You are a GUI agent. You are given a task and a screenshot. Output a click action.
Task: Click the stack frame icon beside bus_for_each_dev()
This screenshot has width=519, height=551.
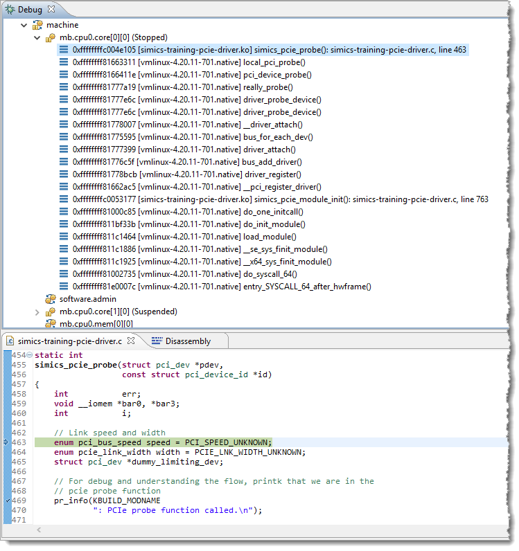[x=64, y=137]
